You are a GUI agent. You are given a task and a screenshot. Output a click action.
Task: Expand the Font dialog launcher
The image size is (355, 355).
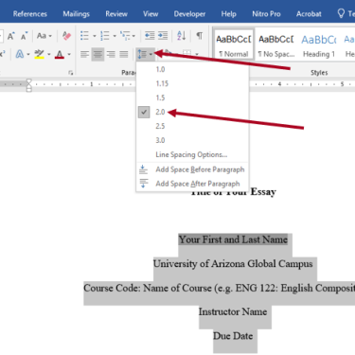click(70, 73)
